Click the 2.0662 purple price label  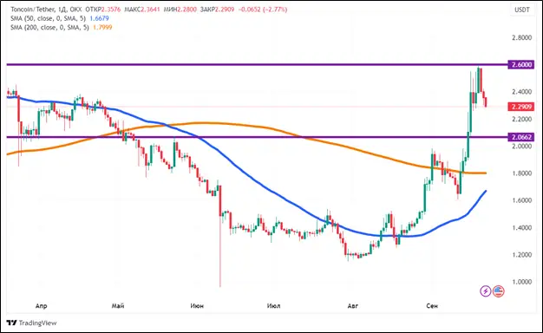click(520, 137)
